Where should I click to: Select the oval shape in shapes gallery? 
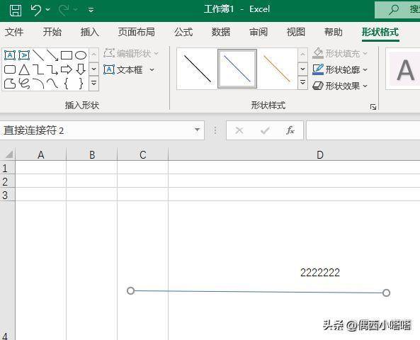pyautogui.click(x=81, y=55)
